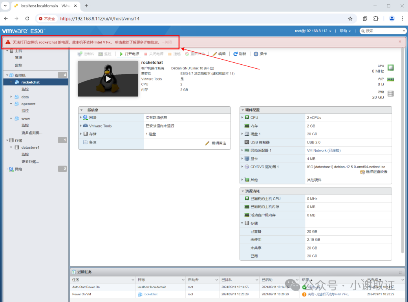Select the 'Power On VM' task row text
The image size is (408, 302).
click(82, 295)
